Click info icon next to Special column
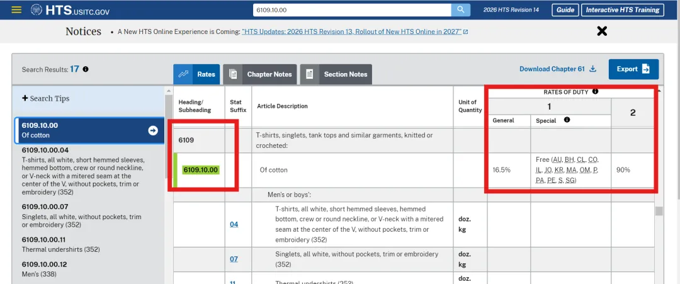680x284 pixels. (567, 120)
